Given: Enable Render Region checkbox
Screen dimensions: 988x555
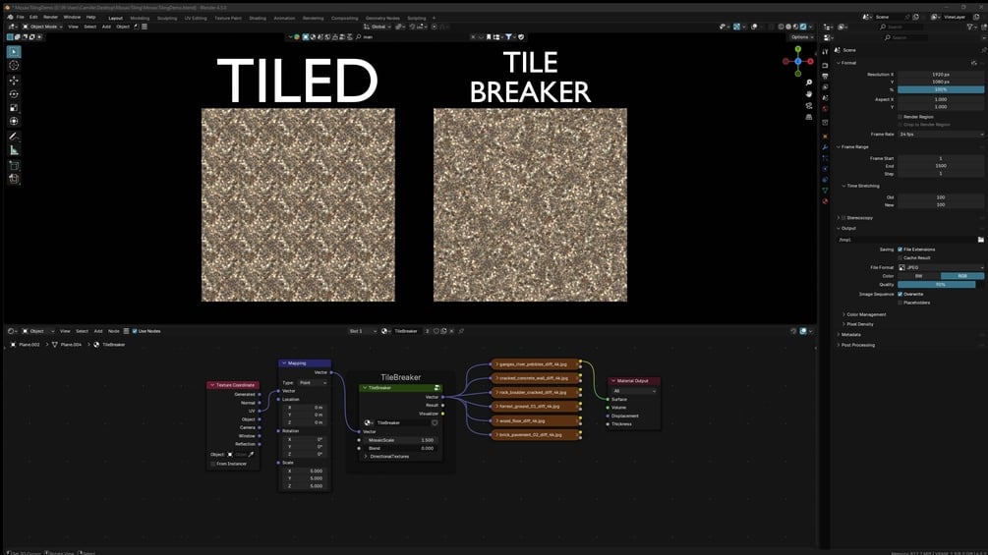Looking at the screenshot, I should point(900,117).
